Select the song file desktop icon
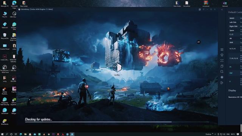This screenshot has height=136, width=242. click(5, 79)
